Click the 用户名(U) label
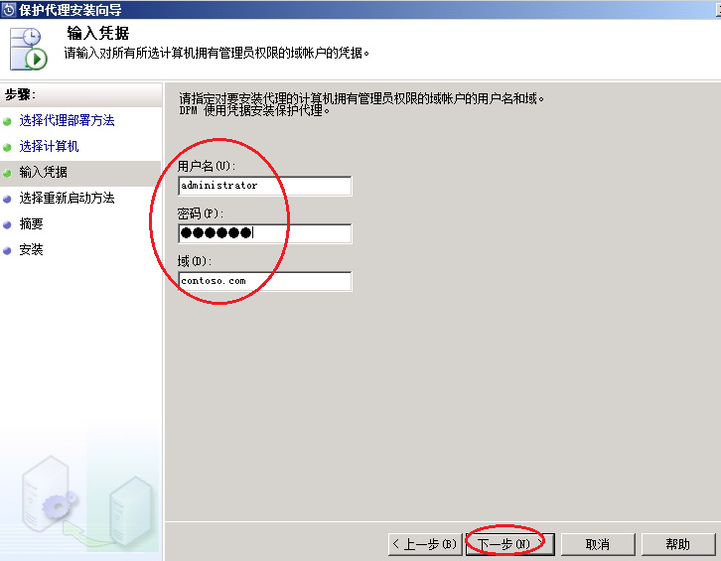This screenshot has width=721, height=561. [x=207, y=166]
